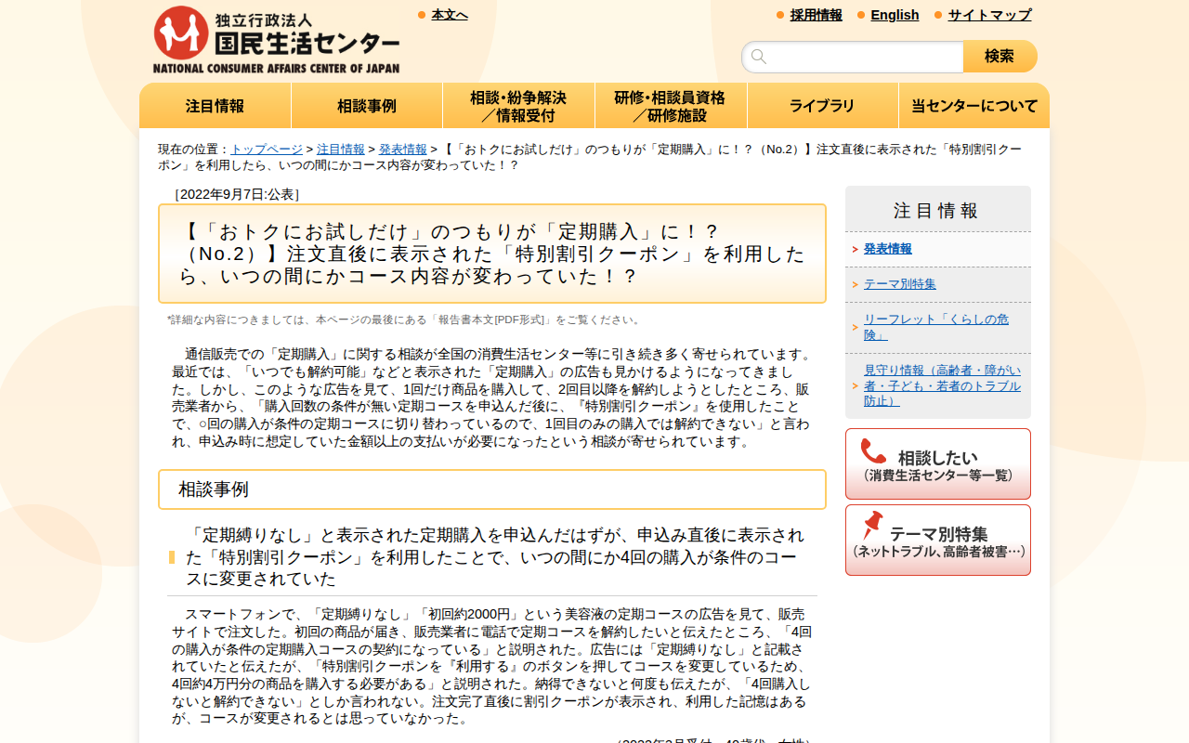Select 発表情報 in the sidebar menu
Image resolution: width=1189 pixels, height=743 pixels.
(888, 249)
